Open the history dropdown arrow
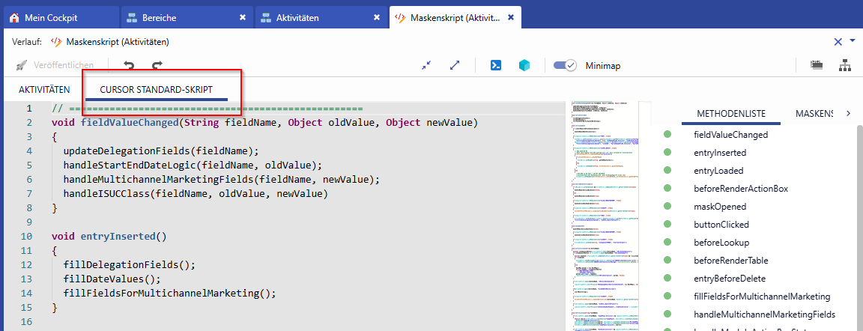 pos(853,41)
